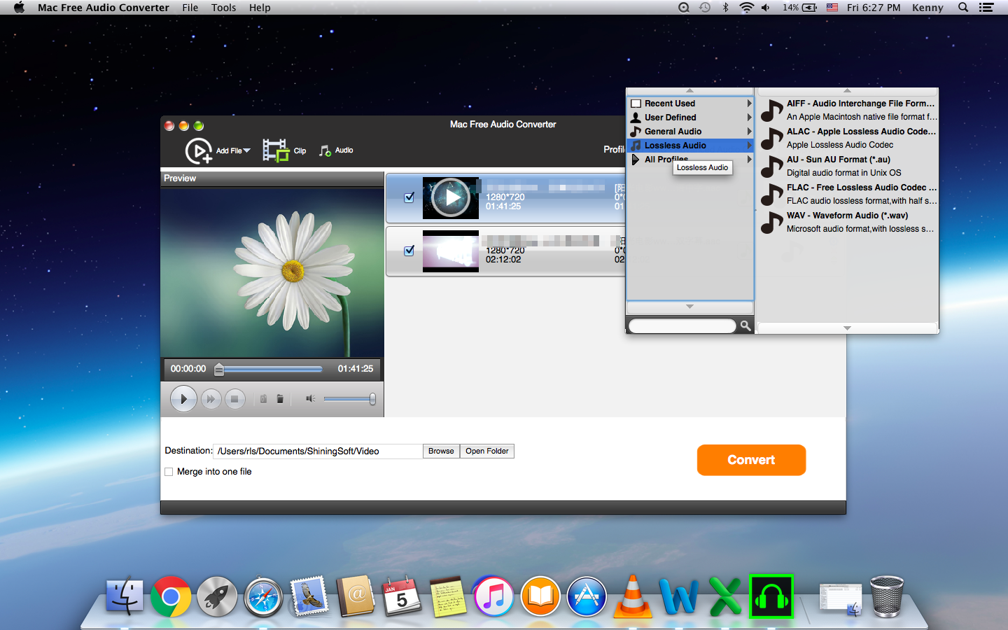The image size is (1008, 630).
Task: Click the Add File toolbar icon
Action: (199, 150)
